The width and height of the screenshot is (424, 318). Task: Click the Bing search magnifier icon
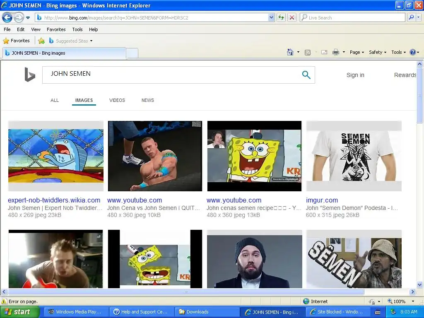point(306,75)
